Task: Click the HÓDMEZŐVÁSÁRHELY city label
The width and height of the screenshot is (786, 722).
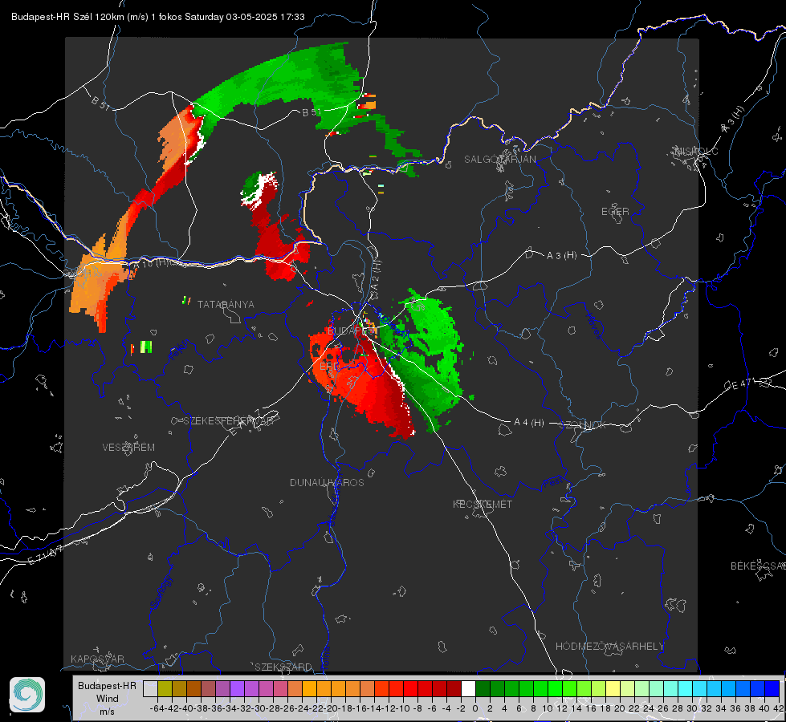Action: [609, 647]
